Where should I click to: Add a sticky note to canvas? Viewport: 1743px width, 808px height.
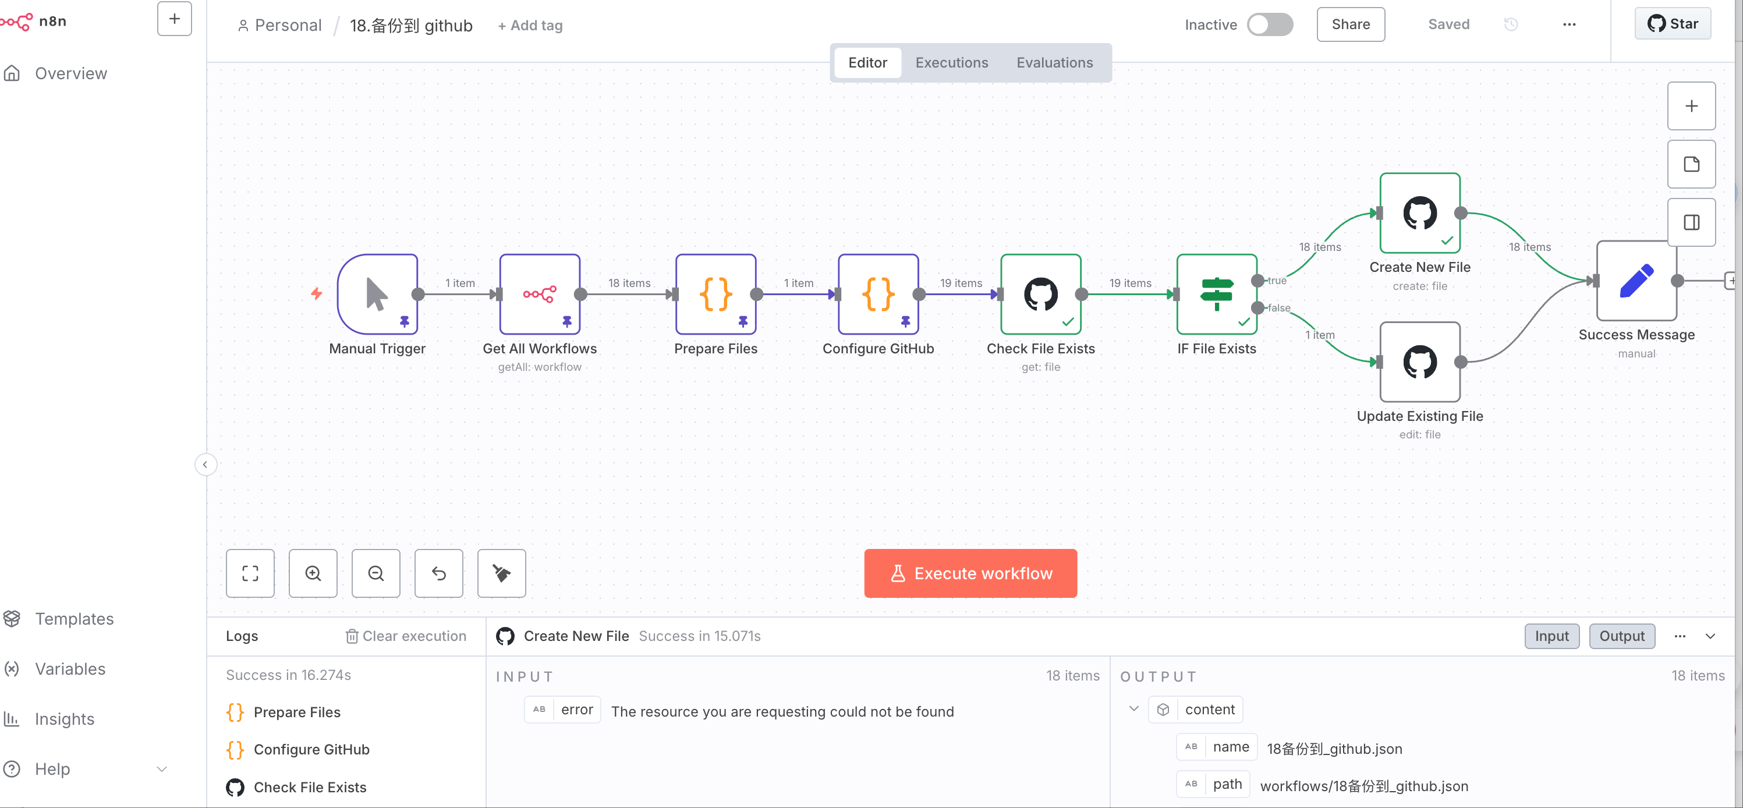pyautogui.click(x=1691, y=164)
